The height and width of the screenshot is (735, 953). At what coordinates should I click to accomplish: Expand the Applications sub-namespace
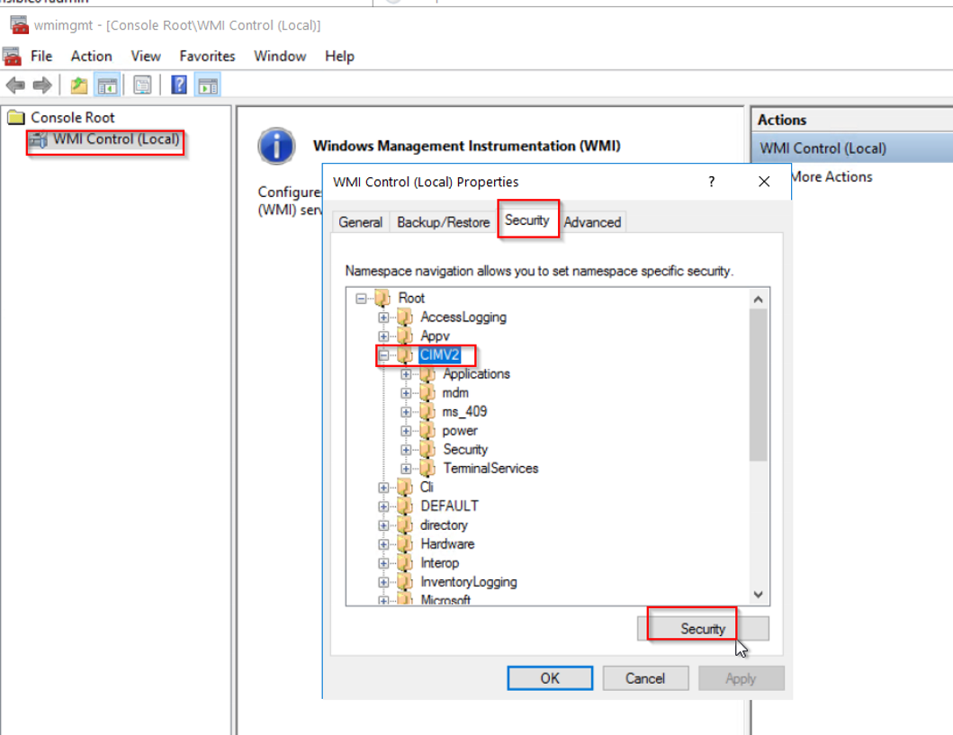pyautogui.click(x=405, y=374)
